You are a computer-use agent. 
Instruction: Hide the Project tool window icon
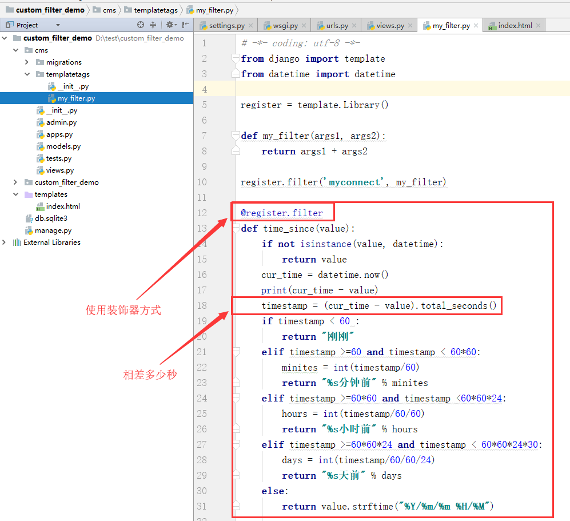click(x=186, y=25)
